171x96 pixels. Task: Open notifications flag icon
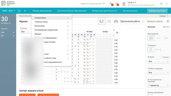[111, 4]
